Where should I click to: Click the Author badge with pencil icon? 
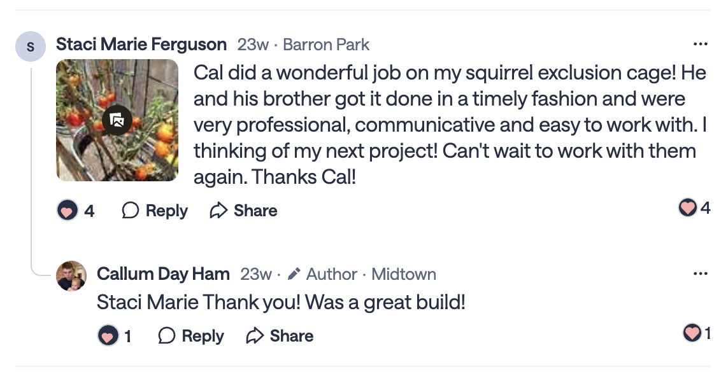coord(322,274)
